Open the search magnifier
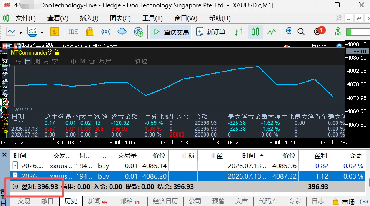 click(301, 32)
